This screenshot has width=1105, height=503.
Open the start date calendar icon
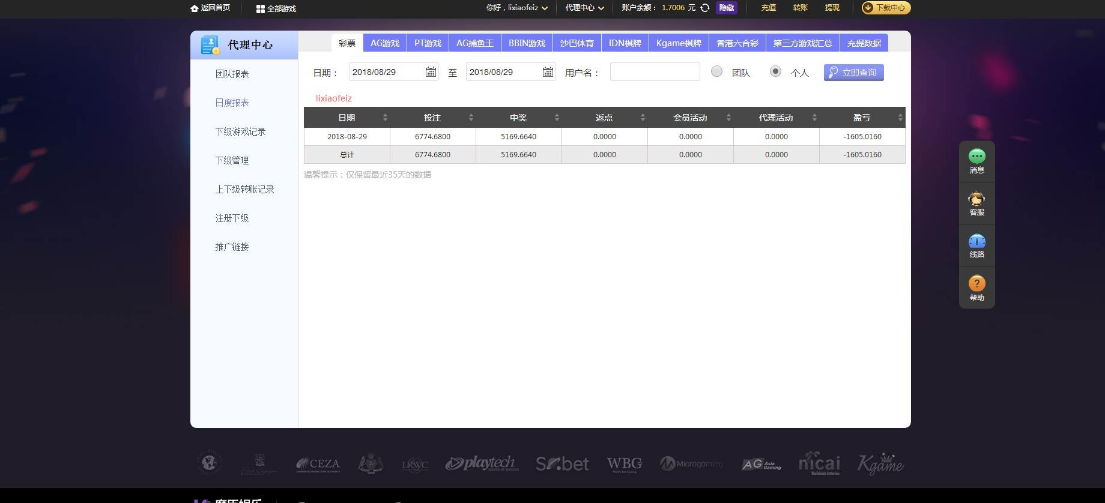tap(431, 72)
